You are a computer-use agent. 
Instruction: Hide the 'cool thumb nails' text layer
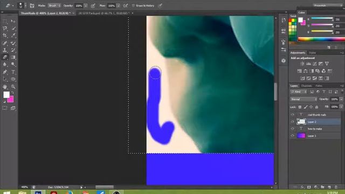tap(292, 115)
